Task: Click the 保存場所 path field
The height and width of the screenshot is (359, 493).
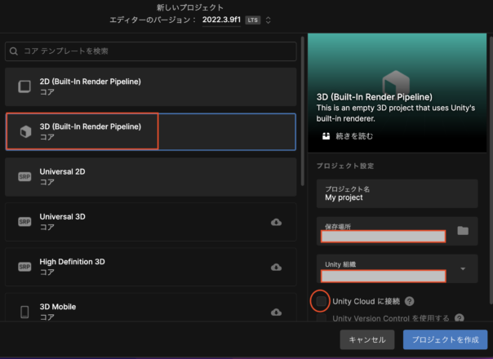Action: click(x=383, y=237)
